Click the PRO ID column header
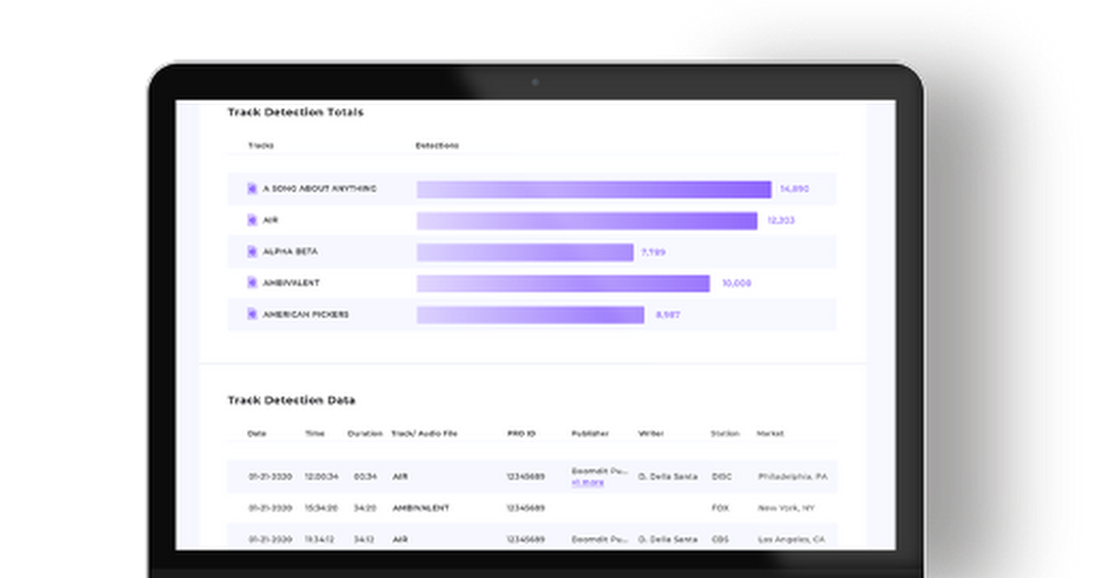The image size is (1101, 578). [x=521, y=433]
